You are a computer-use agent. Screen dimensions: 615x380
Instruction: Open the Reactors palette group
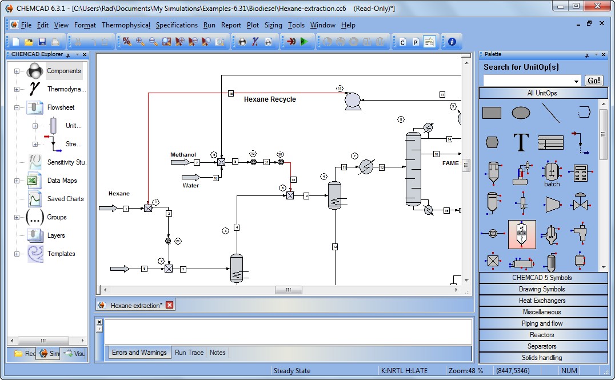click(x=543, y=334)
